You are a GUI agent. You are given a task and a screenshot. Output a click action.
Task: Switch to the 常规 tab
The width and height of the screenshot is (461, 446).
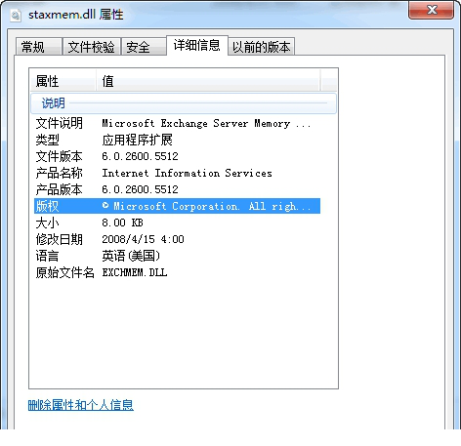(39, 47)
